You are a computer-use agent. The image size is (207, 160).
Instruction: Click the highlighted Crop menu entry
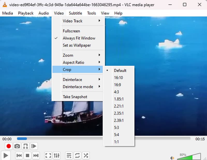pyautogui.click(x=77, y=69)
